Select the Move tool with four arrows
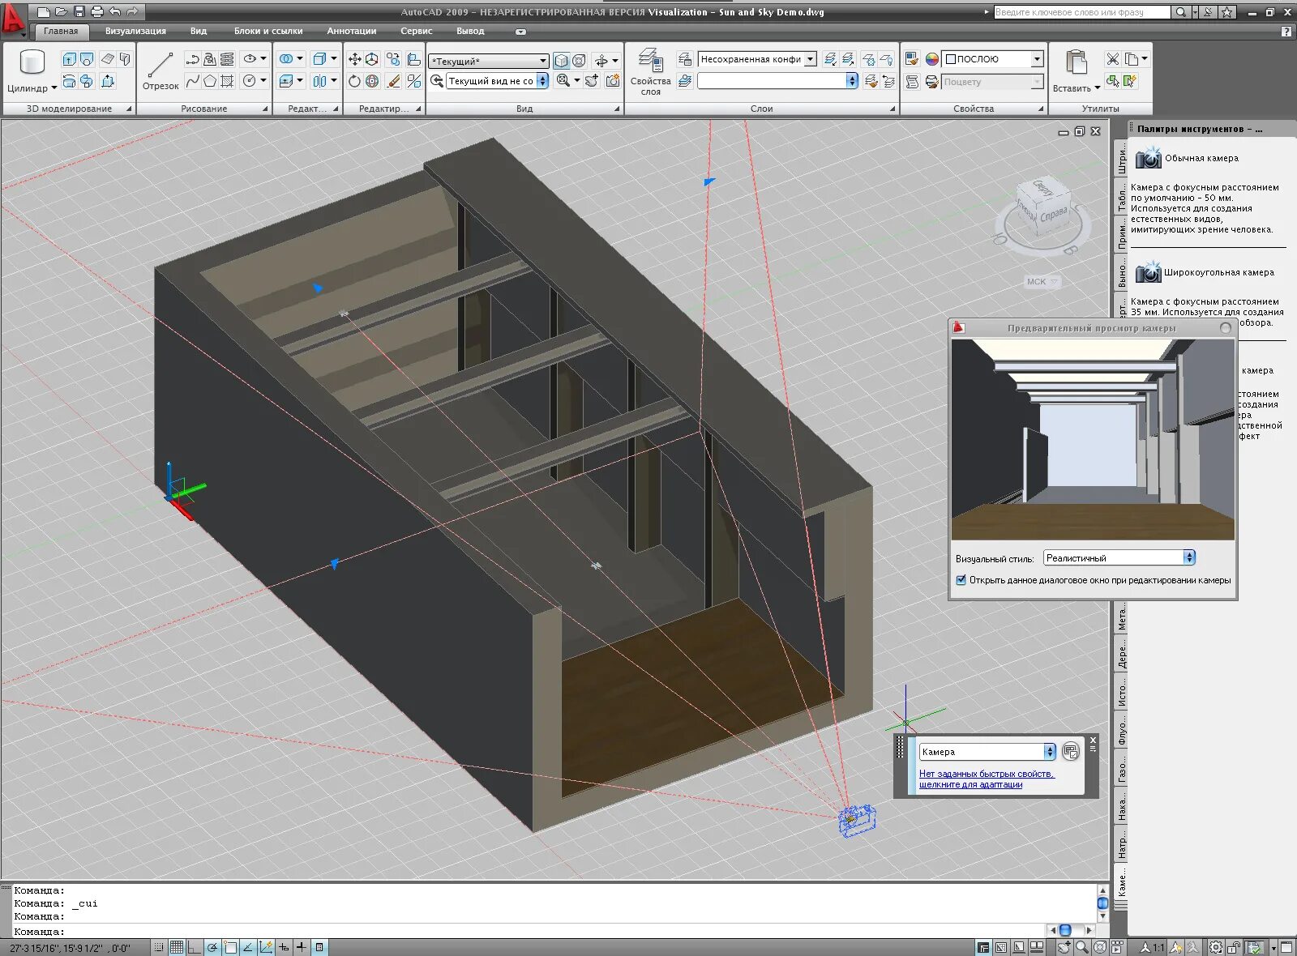This screenshot has width=1297, height=956. [x=354, y=59]
